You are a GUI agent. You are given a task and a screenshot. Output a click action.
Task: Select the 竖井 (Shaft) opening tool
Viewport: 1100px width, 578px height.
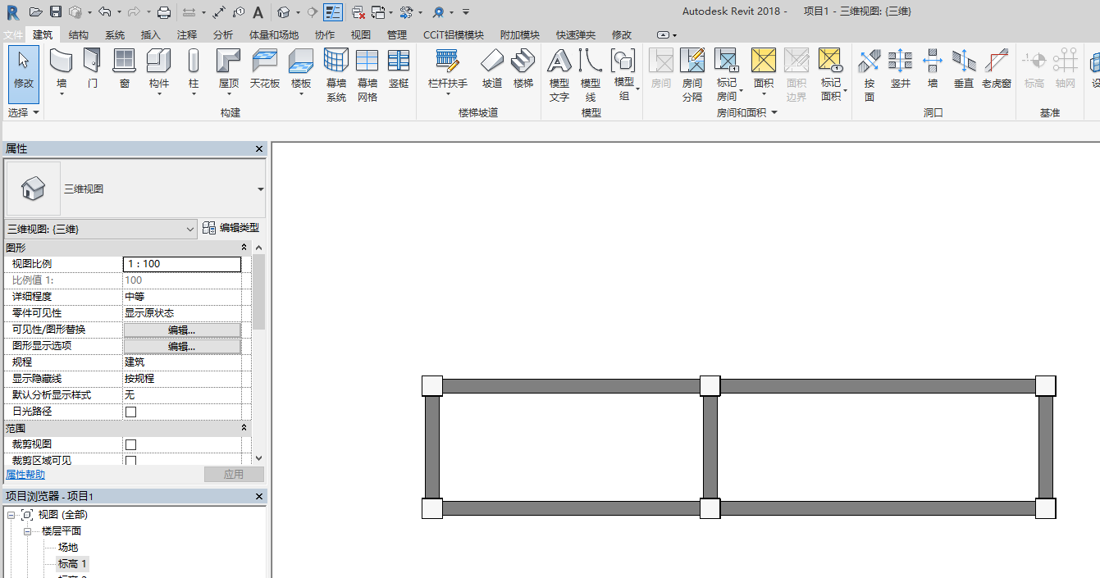[x=901, y=69]
